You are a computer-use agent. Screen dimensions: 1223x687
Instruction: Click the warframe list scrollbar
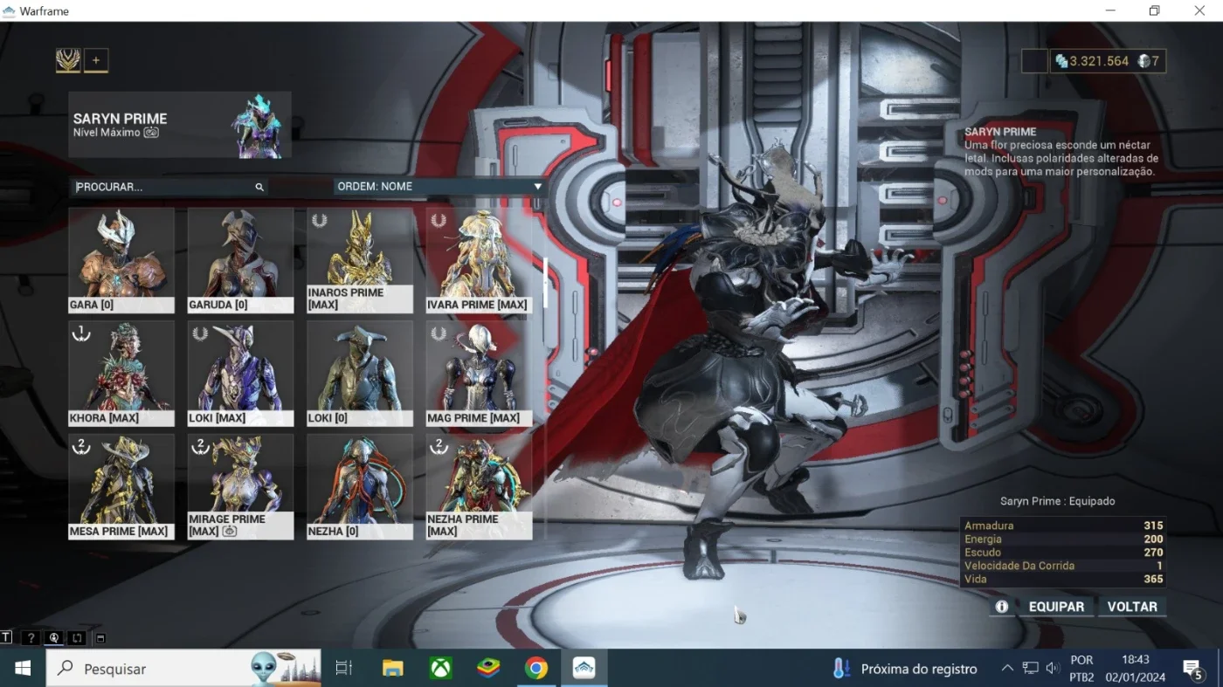coord(546,282)
